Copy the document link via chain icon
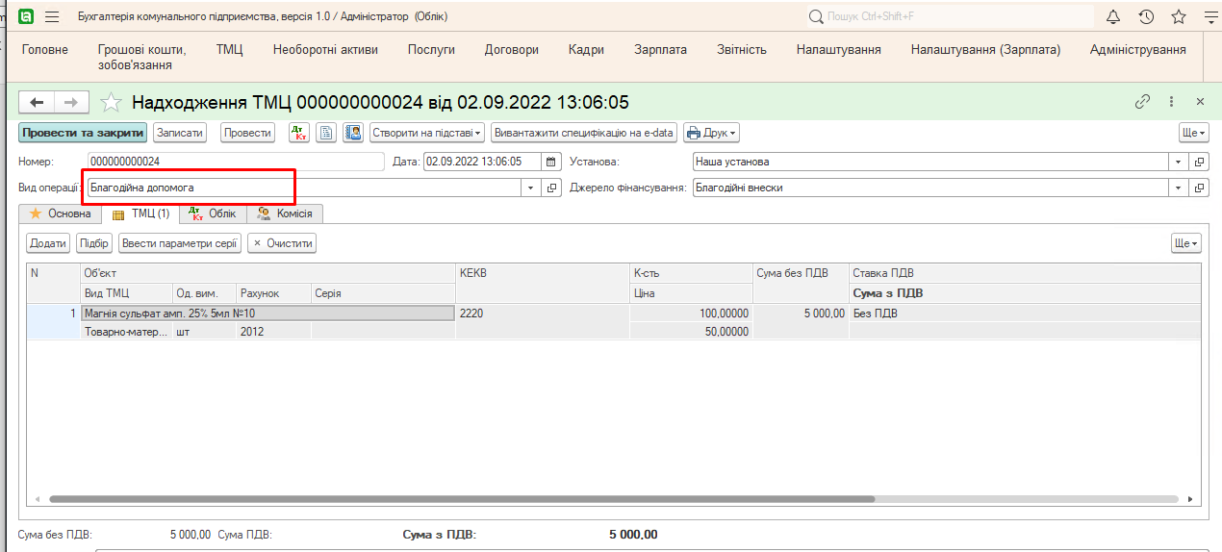The height and width of the screenshot is (552, 1222). click(x=1143, y=102)
